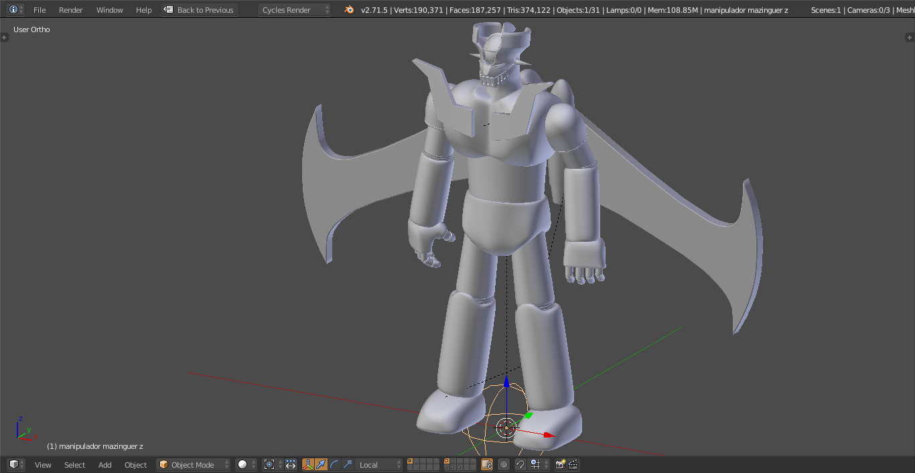The width and height of the screenshot is (915, 473).
Task: Open the snap element type selector
Action: click(538, 464)
